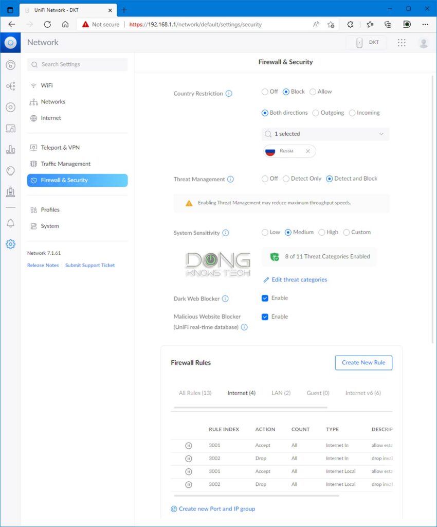
Task: Open the Release Notes link
Action: pos(43,265)
